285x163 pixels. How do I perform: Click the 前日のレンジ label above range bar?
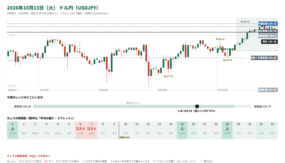point(133,103)
